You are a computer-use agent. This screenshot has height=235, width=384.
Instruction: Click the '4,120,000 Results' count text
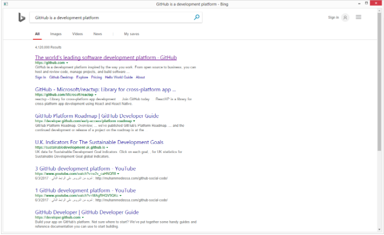click(x=48, y=47)
